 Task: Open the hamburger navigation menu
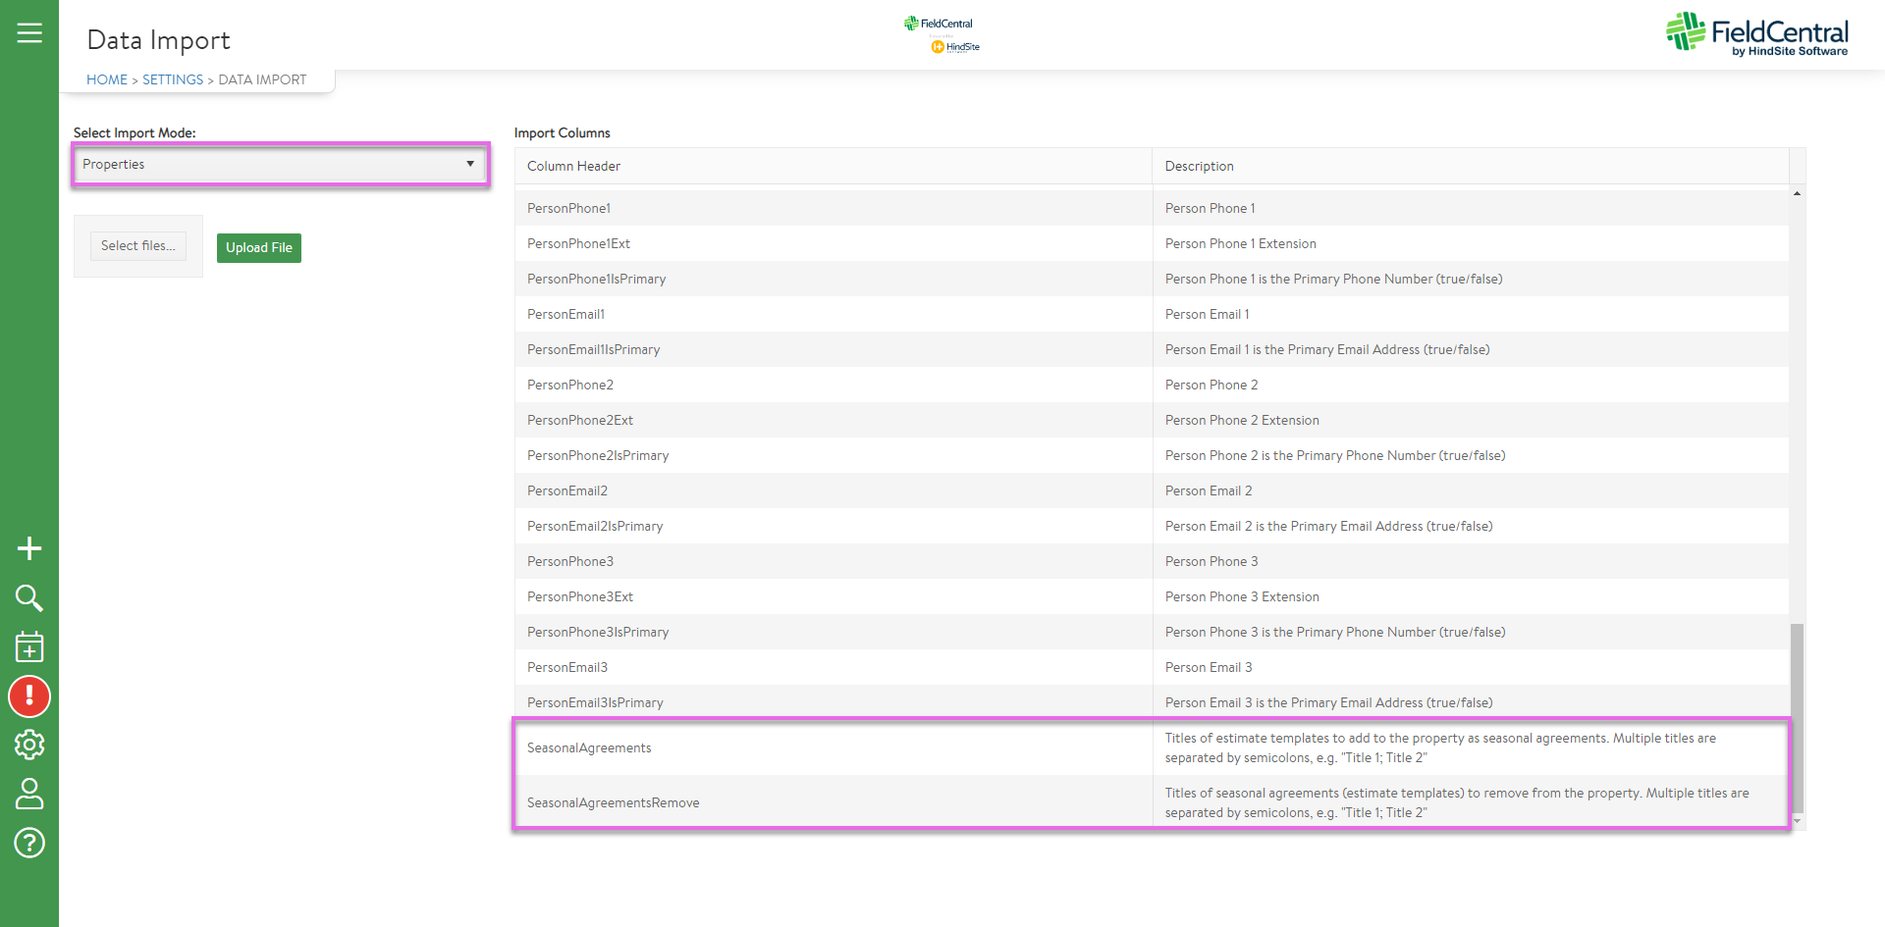29,33
